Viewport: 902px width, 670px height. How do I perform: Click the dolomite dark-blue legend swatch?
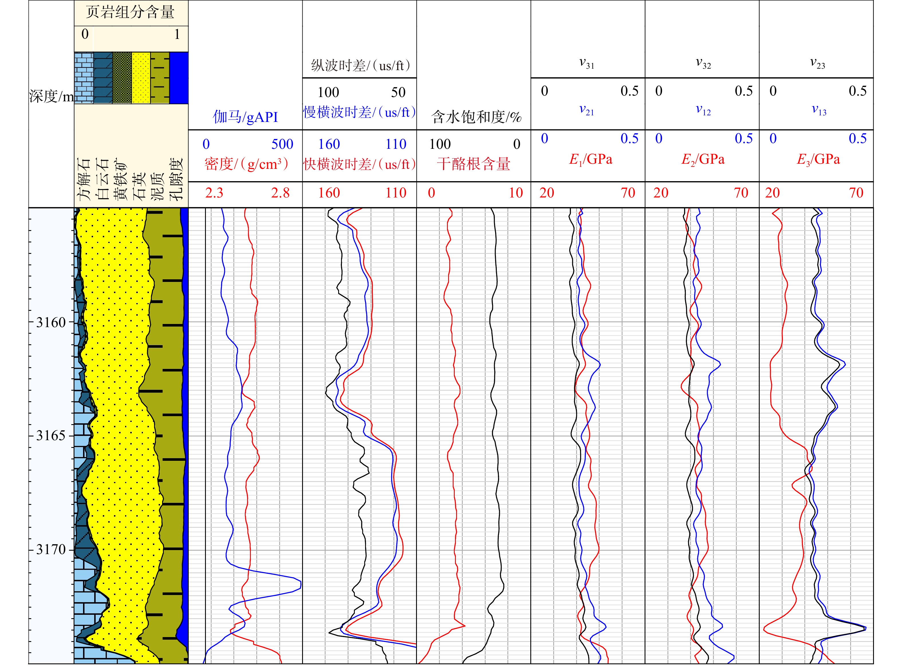103,78
